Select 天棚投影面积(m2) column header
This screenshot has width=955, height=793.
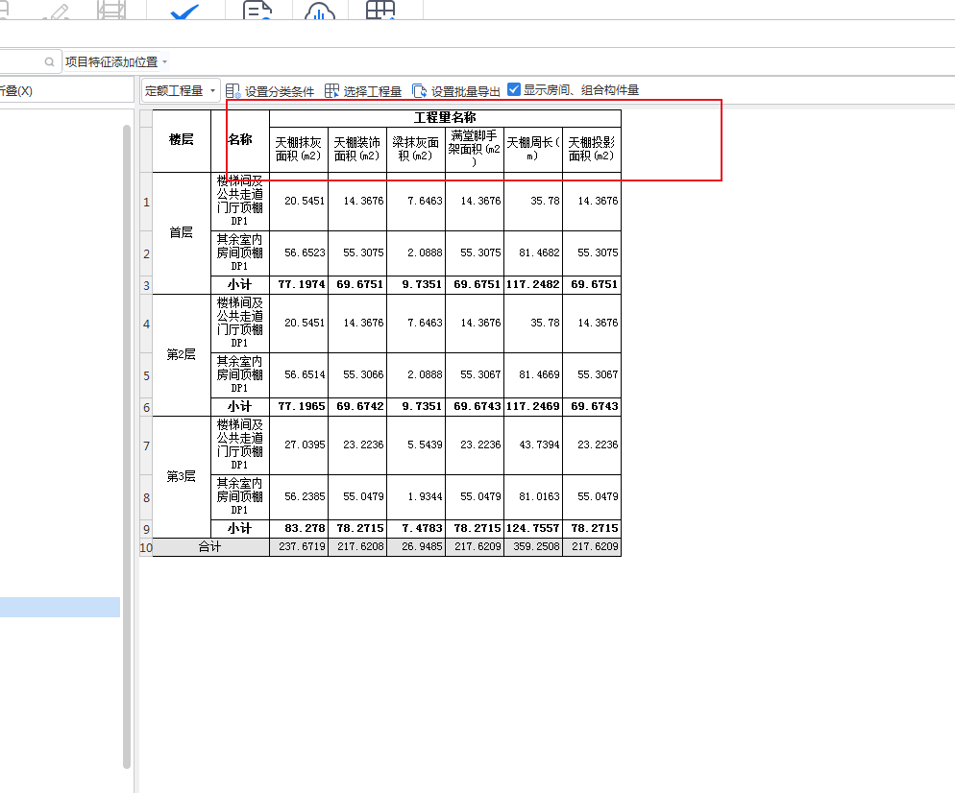pos(592,149)
